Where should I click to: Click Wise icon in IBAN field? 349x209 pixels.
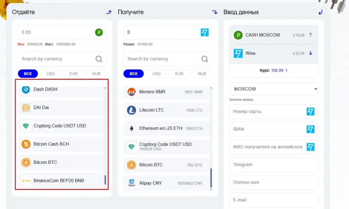click(x=310, y=129)
